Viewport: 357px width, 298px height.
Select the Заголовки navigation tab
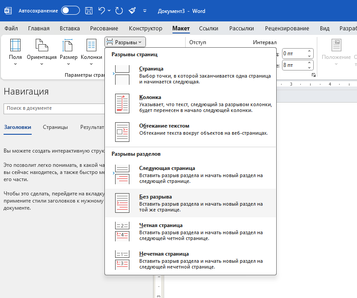(x=17, y=127)
